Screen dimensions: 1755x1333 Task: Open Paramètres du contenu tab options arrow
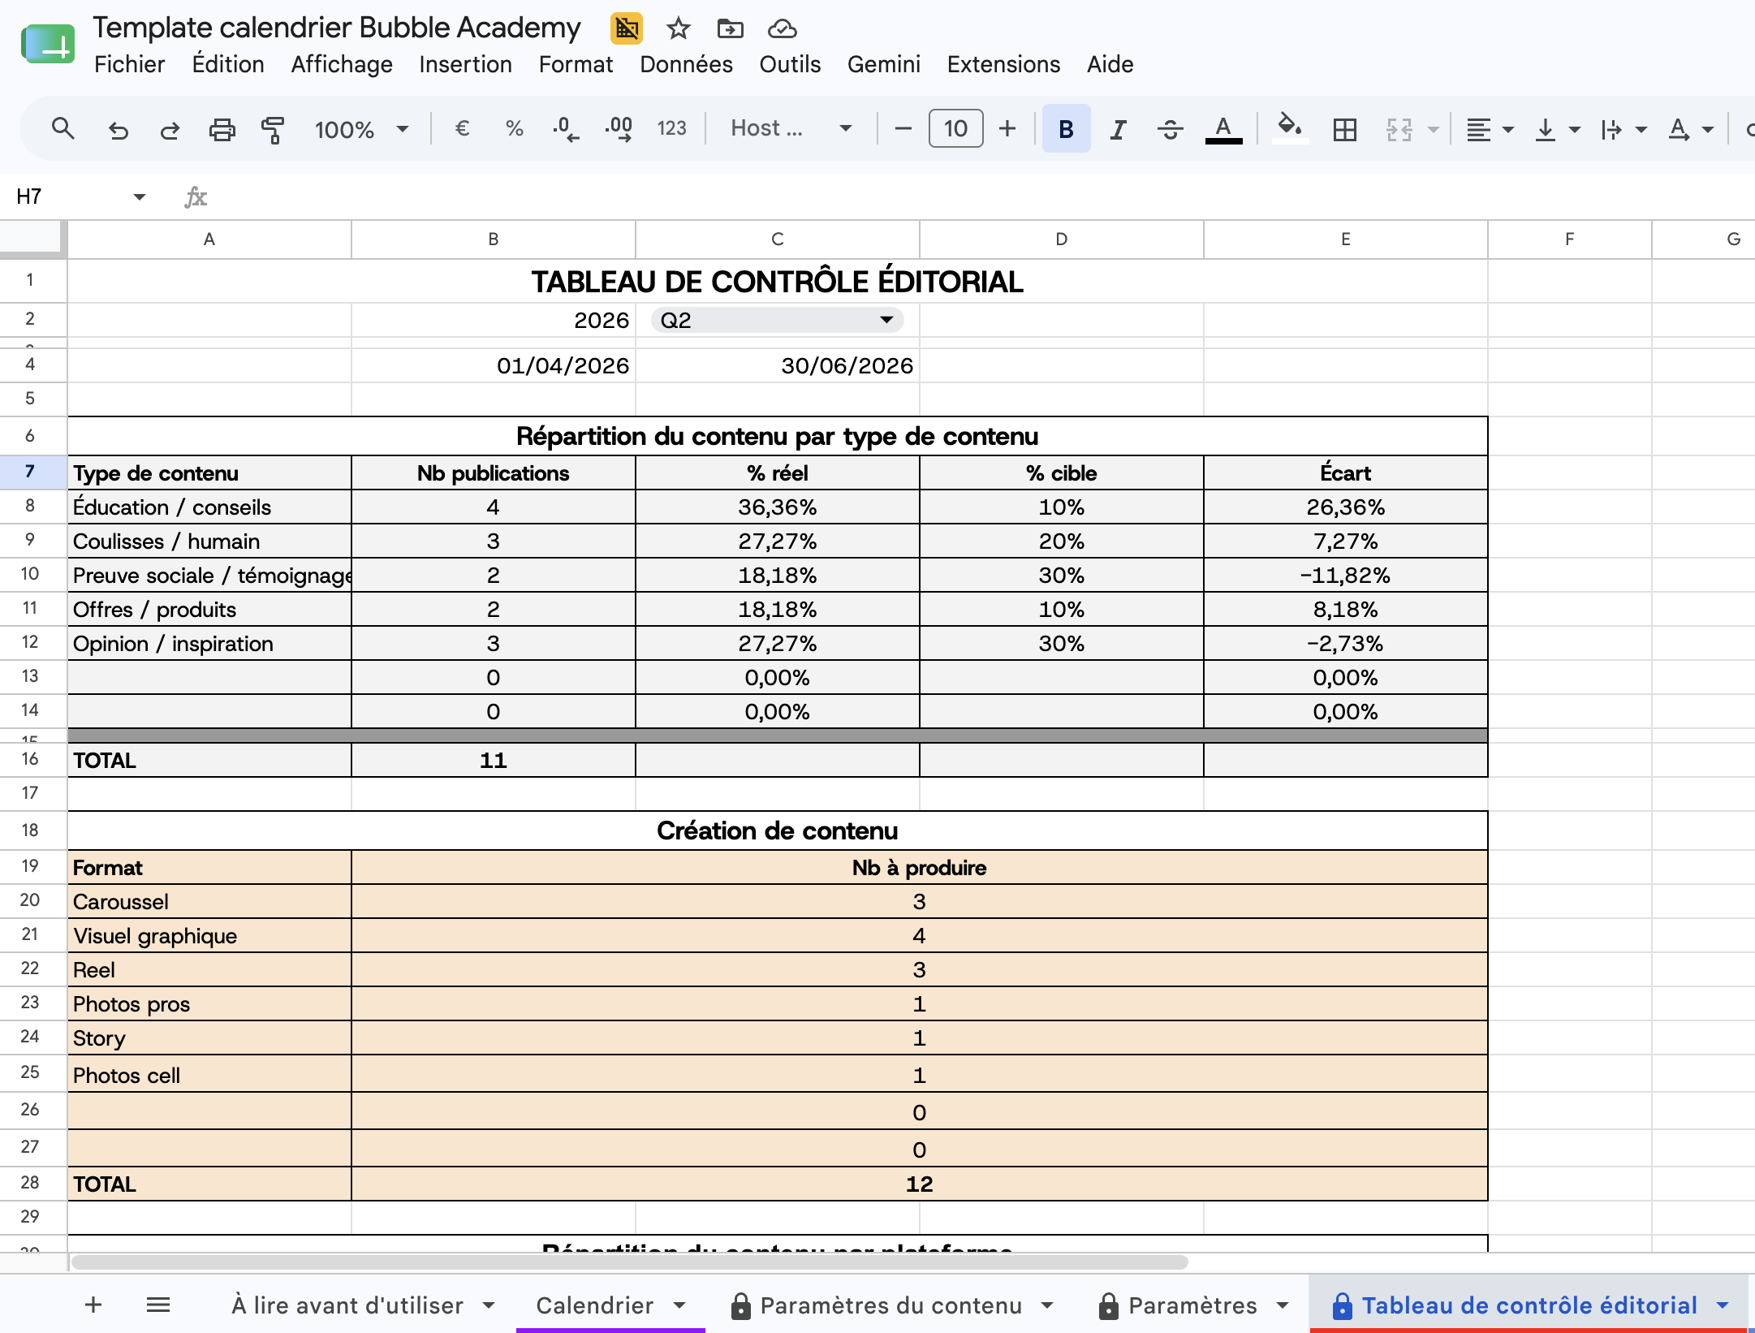pyautogui.click(x=1047, y=1305)
